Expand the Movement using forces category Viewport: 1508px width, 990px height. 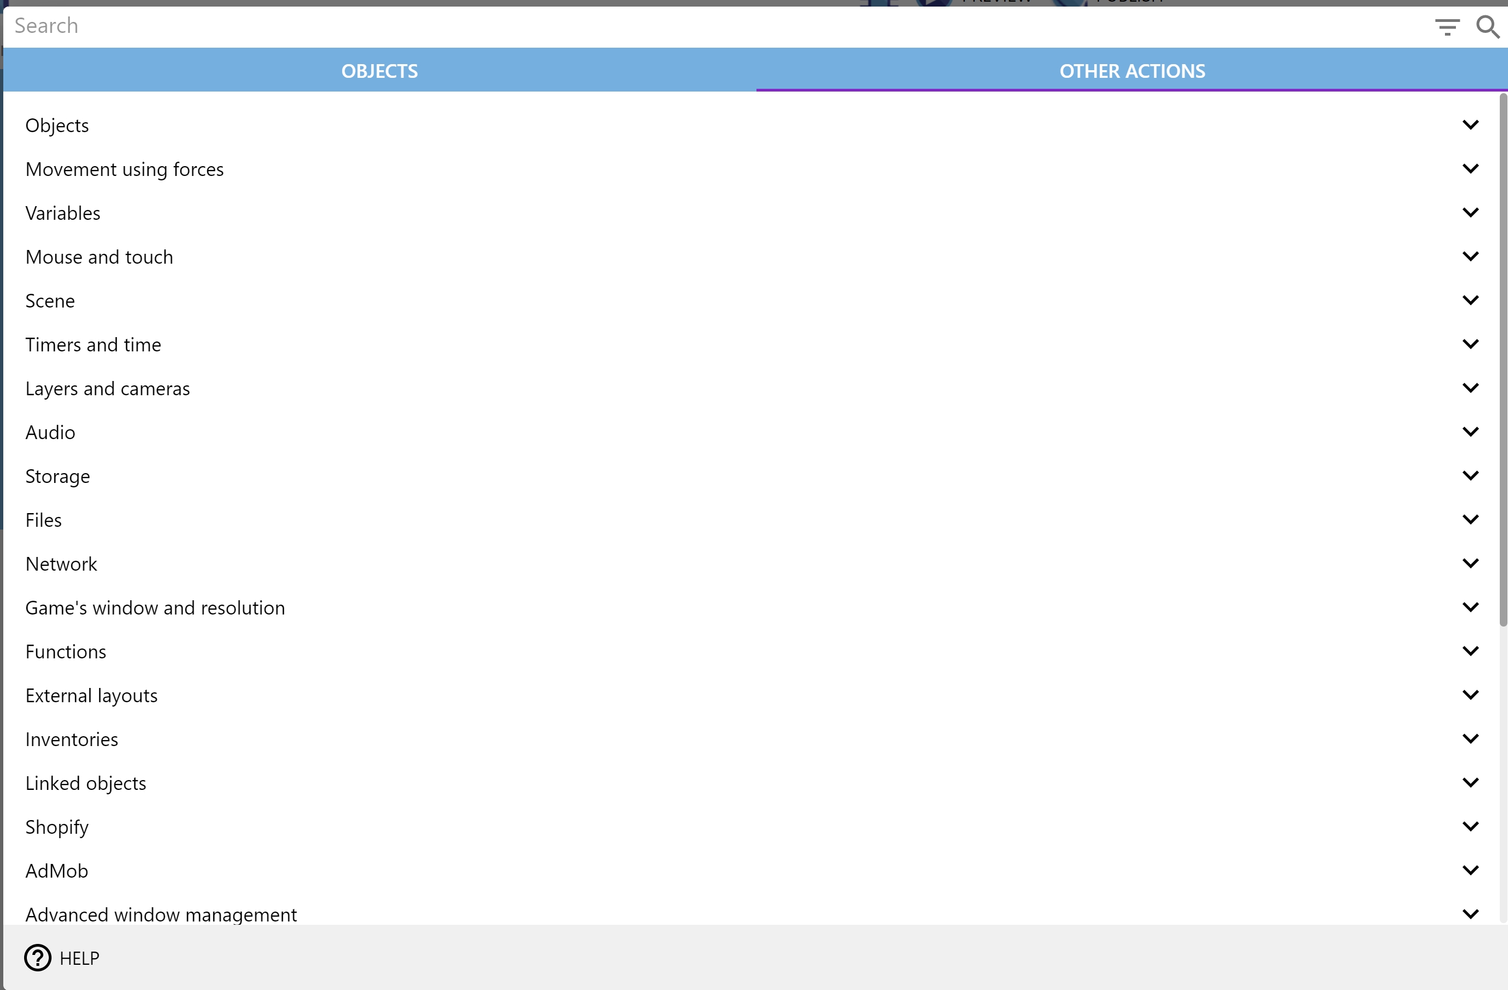(x=1471, y=168)
